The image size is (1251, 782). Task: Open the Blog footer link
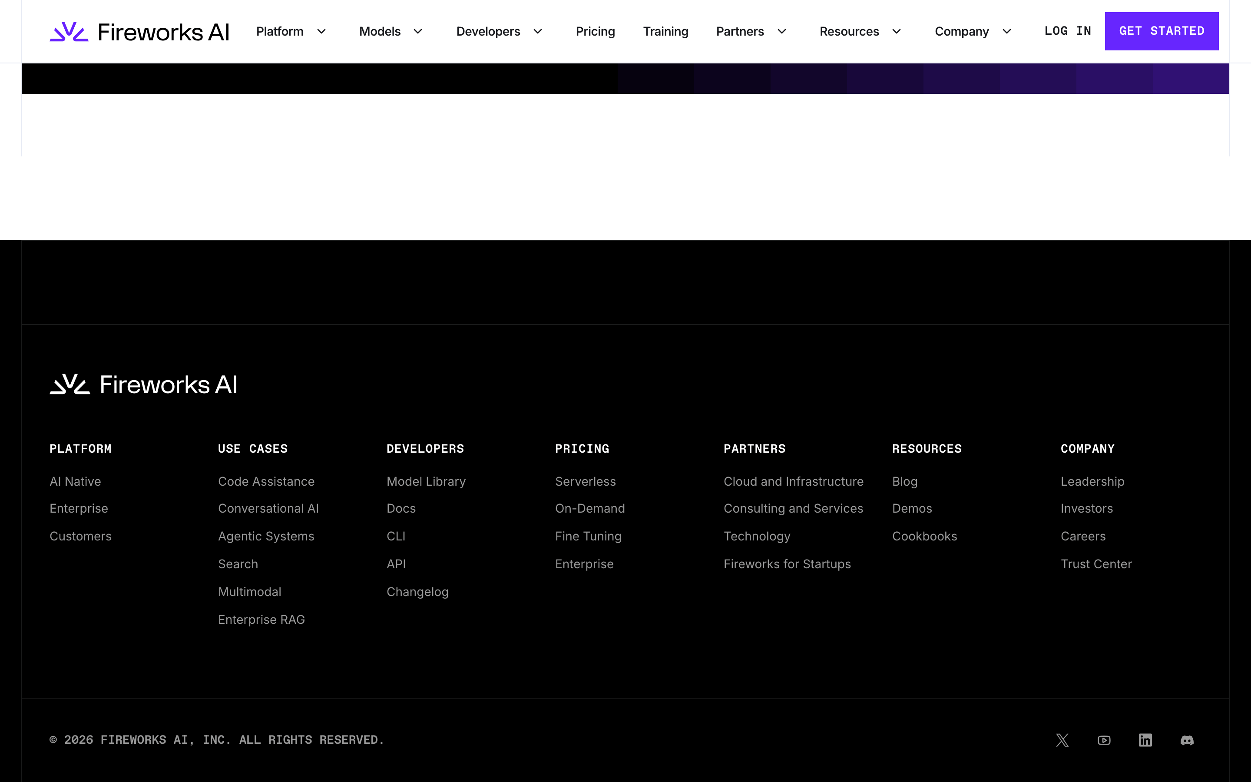coord(905,481)
